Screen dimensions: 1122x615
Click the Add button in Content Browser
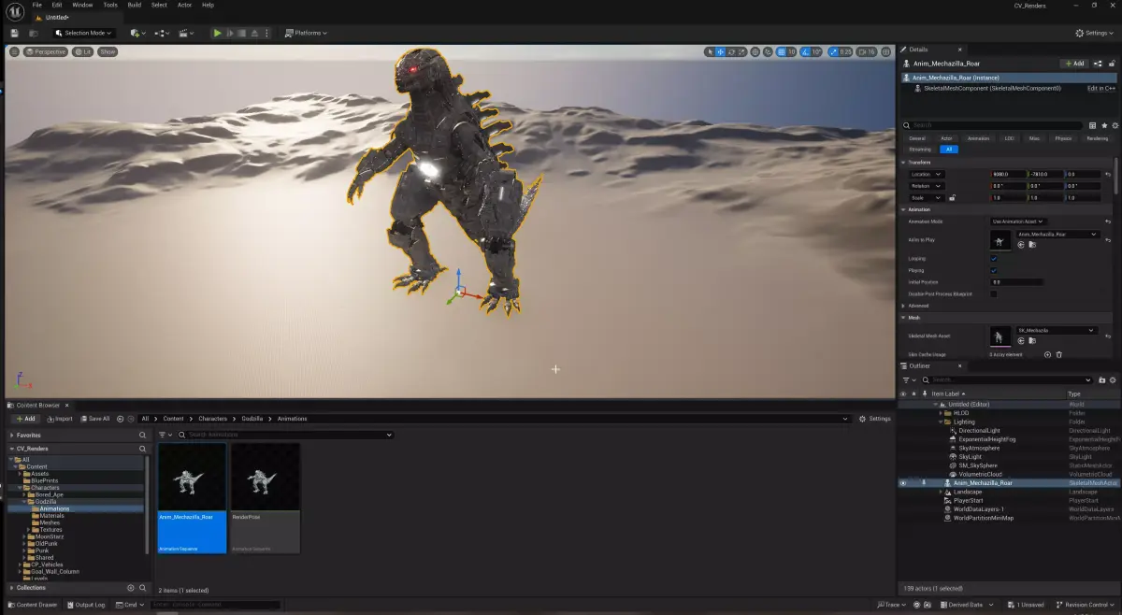point(24,419)
